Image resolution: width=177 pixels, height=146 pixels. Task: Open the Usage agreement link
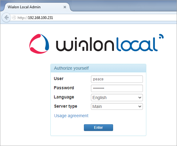pos(71,116)
